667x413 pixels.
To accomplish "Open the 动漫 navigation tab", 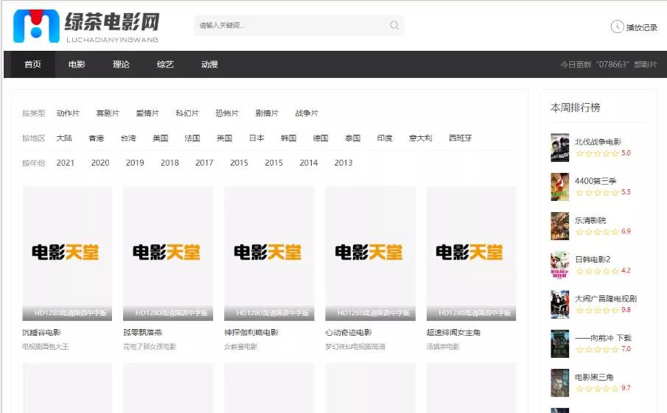I will coord(209,64).
